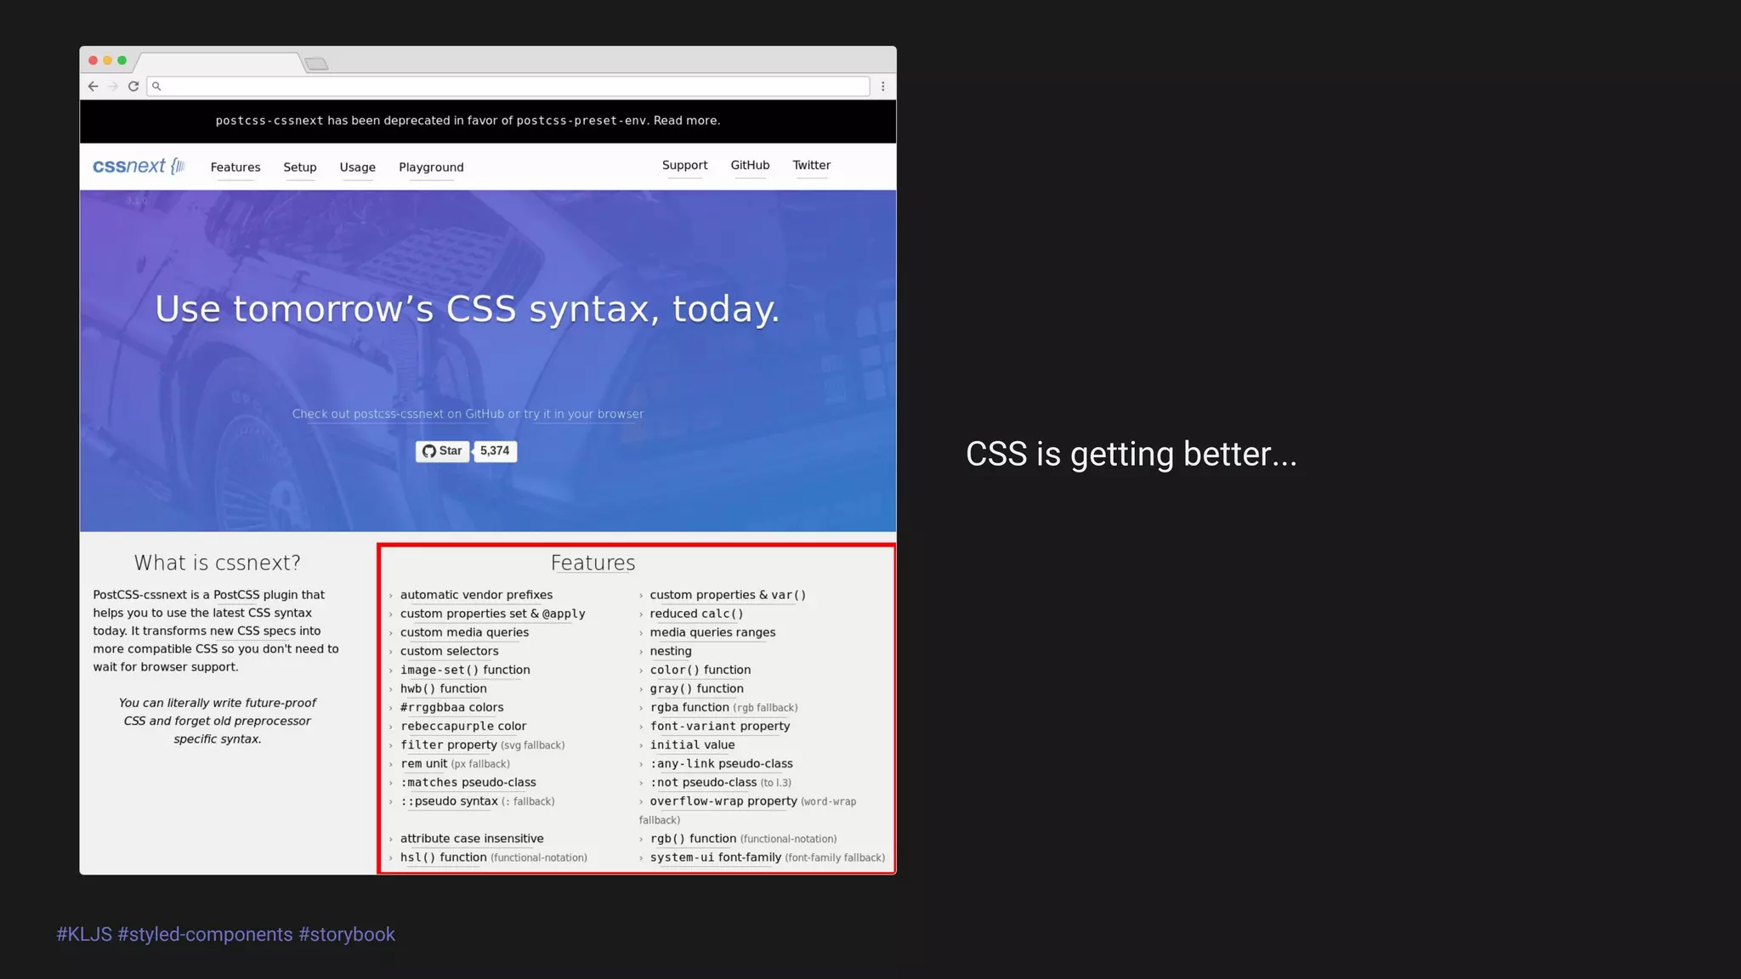Open 'rem unit' feature

tap(423, 763)
